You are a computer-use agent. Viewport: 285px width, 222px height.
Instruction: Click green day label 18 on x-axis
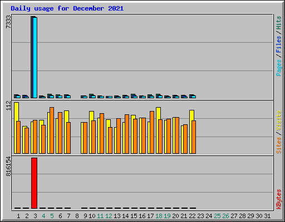tap(159, 216)
